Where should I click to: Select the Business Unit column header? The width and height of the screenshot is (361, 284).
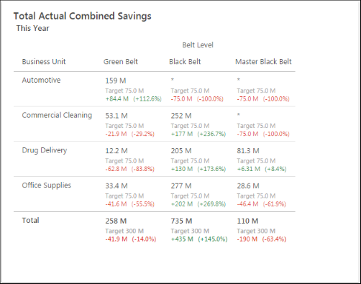[x=44, y=62]
